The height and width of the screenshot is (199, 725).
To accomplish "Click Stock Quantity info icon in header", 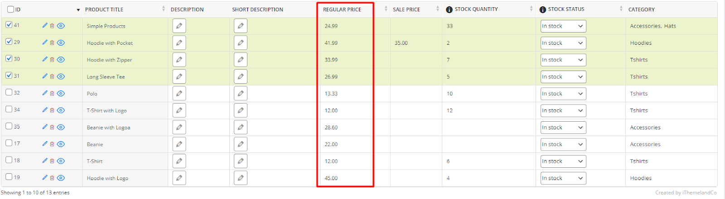I will click(x=449, y=9).
